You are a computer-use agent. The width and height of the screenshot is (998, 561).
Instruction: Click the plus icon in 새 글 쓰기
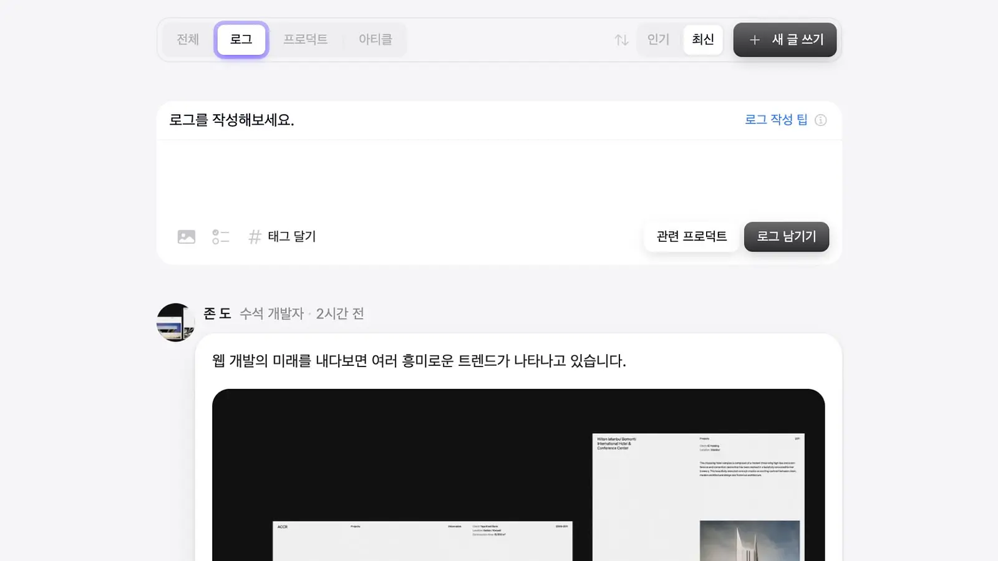[755, 40]
